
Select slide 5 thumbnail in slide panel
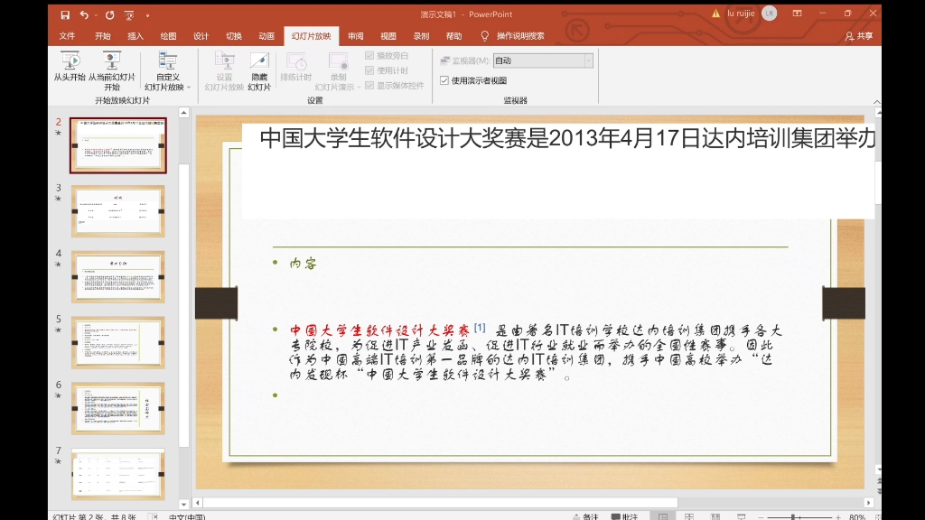point(118,342)
